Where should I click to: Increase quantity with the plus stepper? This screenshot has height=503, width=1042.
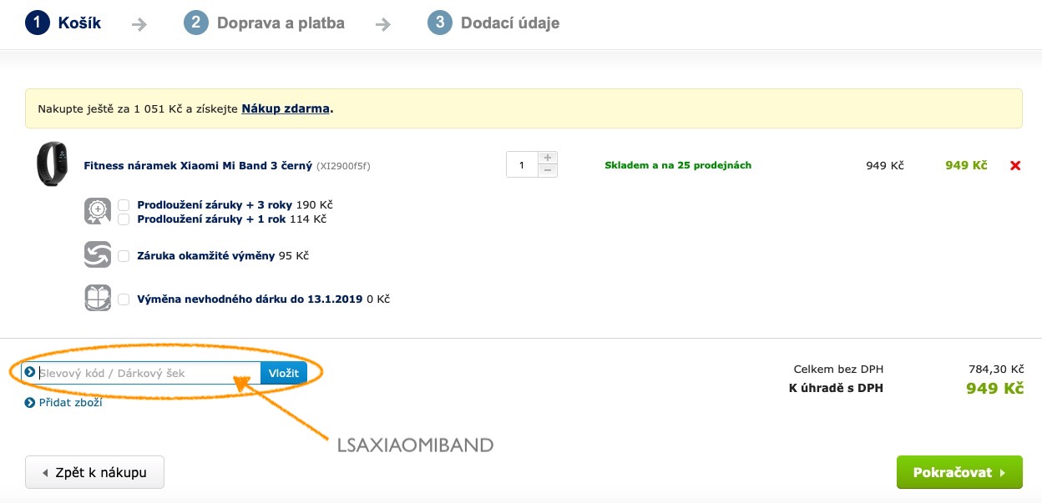click(x=548, y=158)
